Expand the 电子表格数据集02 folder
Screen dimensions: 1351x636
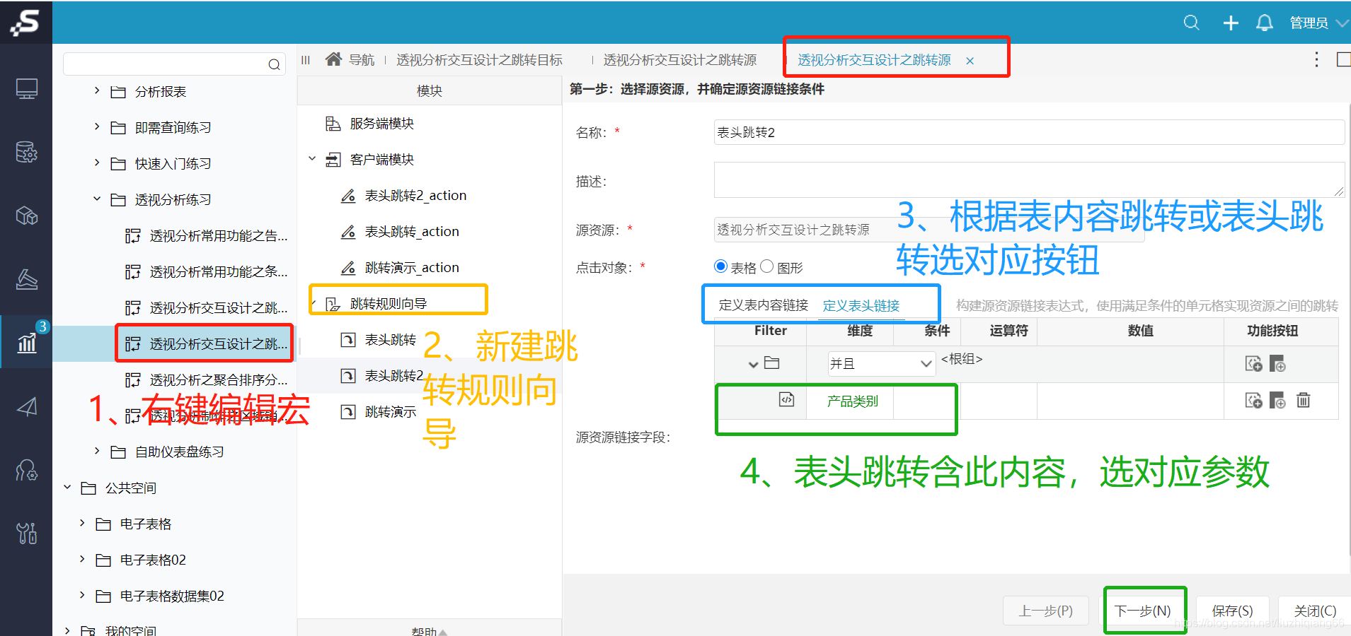(82, 595)
